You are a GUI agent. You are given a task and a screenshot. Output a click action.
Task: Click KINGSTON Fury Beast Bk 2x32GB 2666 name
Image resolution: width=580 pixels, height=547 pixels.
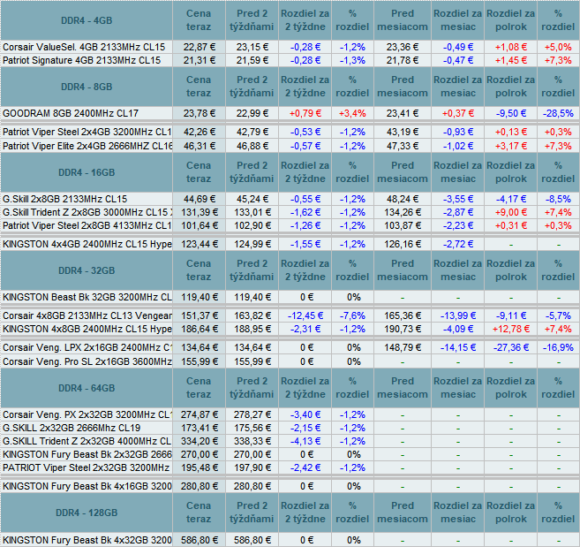(87, 454)
